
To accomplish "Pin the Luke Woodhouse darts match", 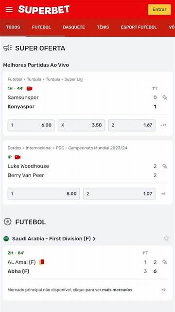I will coord(165,166).
